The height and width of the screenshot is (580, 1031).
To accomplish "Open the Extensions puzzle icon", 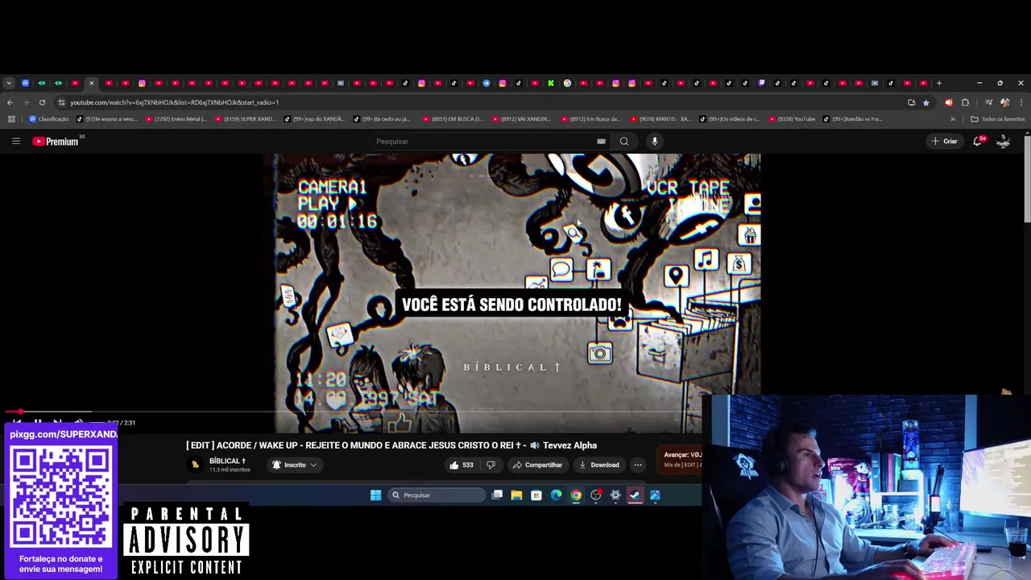I will [x=965, y=102].
